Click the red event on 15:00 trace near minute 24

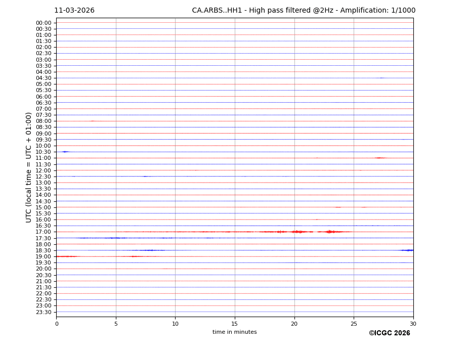pos(338,207)
